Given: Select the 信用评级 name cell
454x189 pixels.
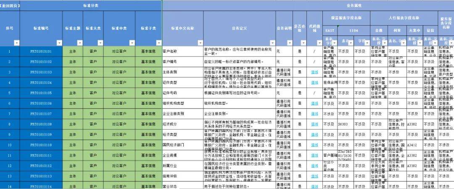Looking at the screenshot, I should [183, 176].
